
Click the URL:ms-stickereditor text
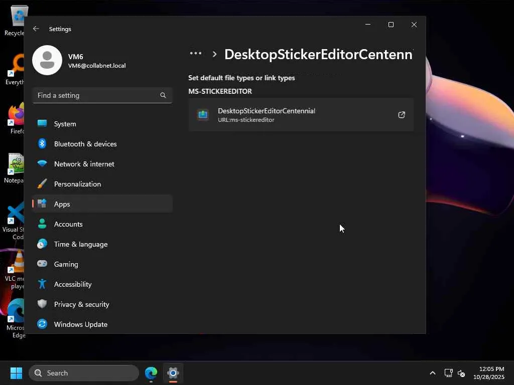click(x=246, y=120)
